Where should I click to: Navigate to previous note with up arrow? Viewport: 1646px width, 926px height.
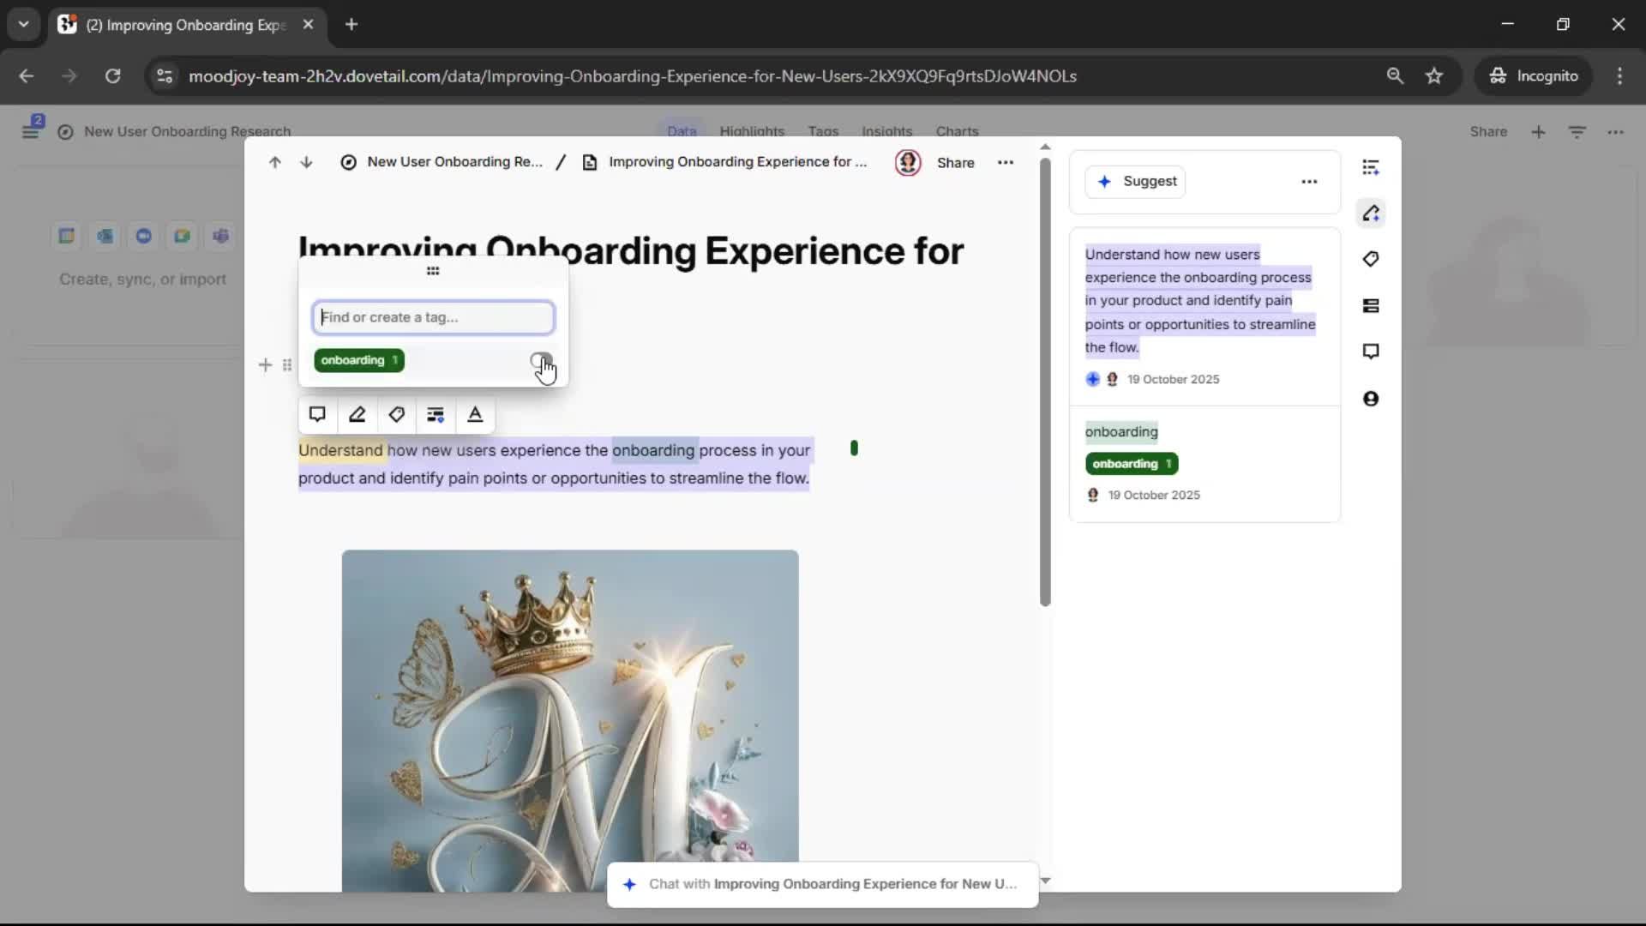click(274, 162)
